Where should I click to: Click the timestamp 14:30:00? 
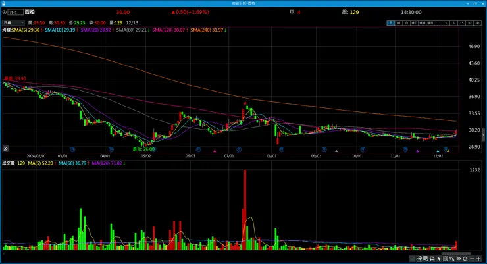tap(411, 12)
